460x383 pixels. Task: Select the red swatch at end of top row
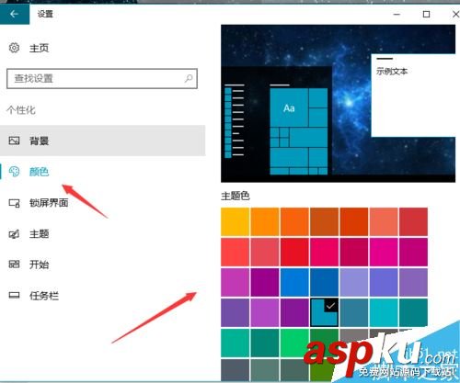click(x=413, y=221)
